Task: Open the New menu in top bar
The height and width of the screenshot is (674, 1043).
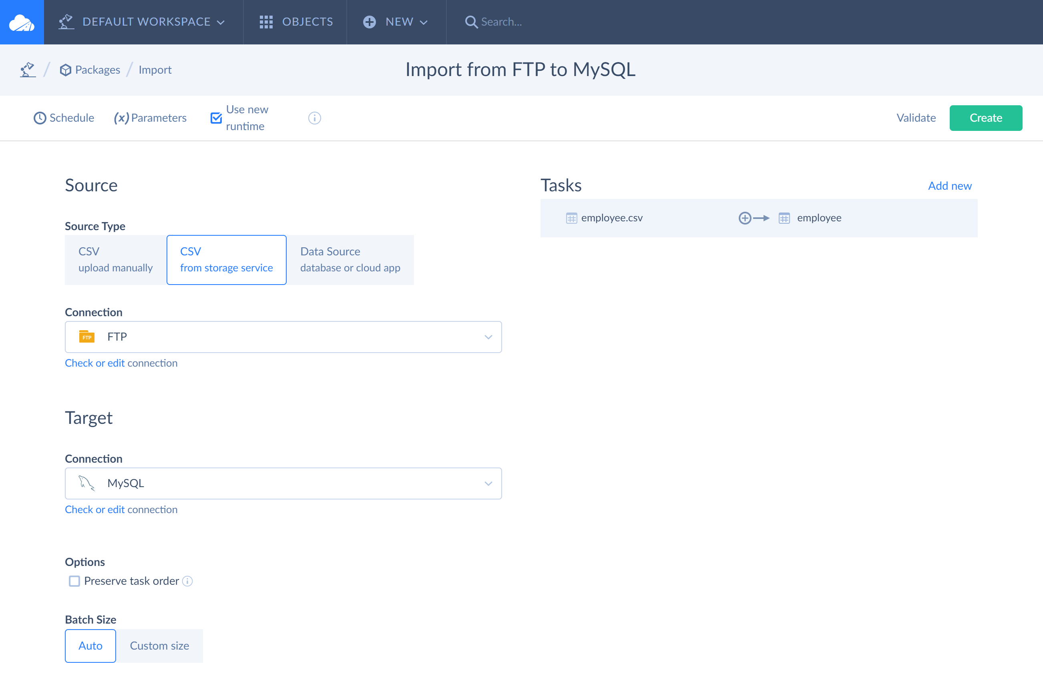Action: tap(395, 22)
